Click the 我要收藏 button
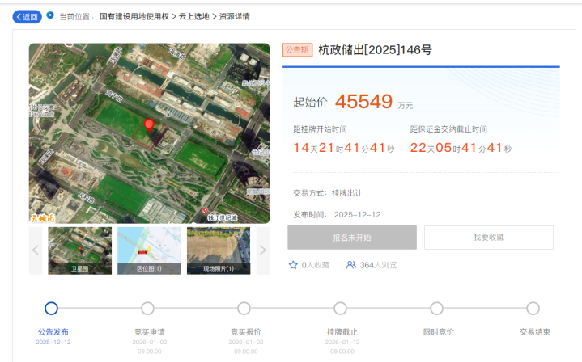The height and width of the screenshot is (362, 582). coord(488,238)
